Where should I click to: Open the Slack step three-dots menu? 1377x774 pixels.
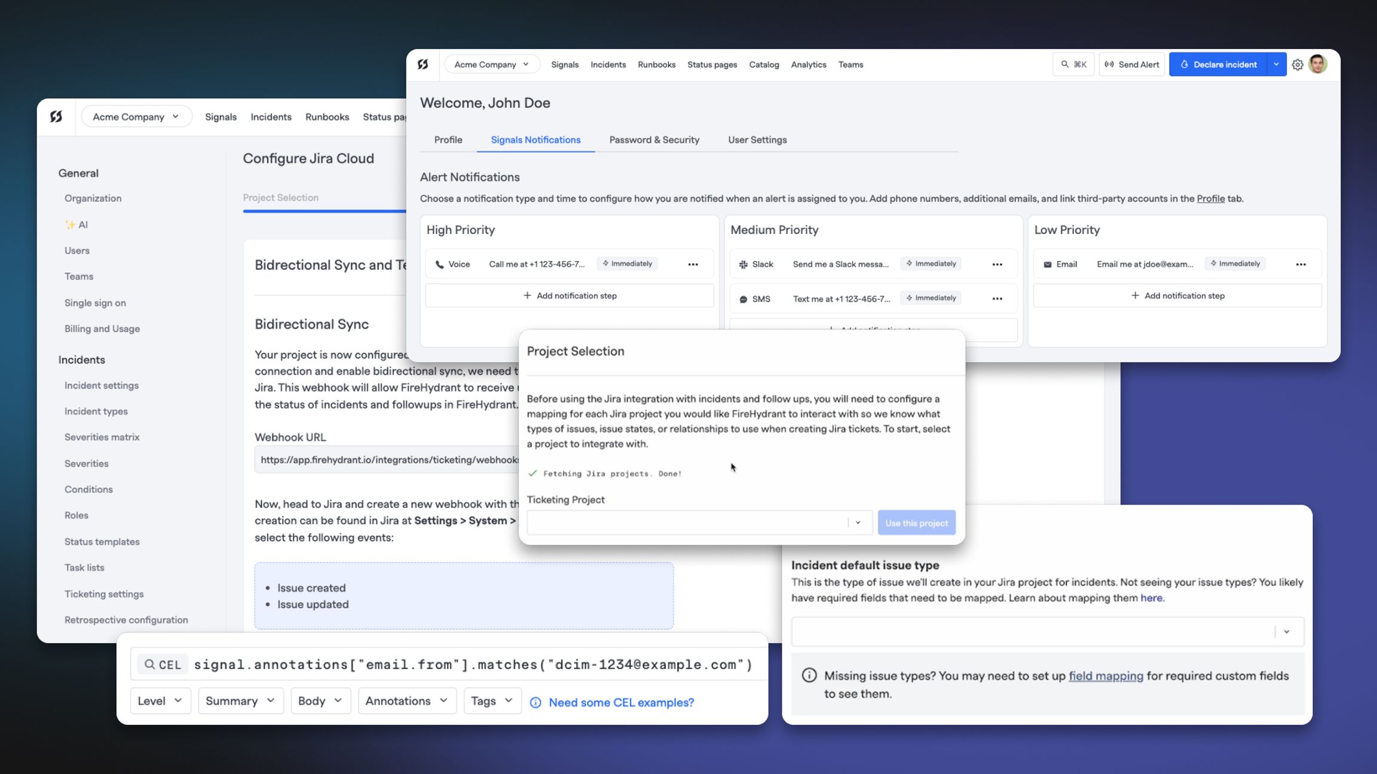(x=997, y=264)
